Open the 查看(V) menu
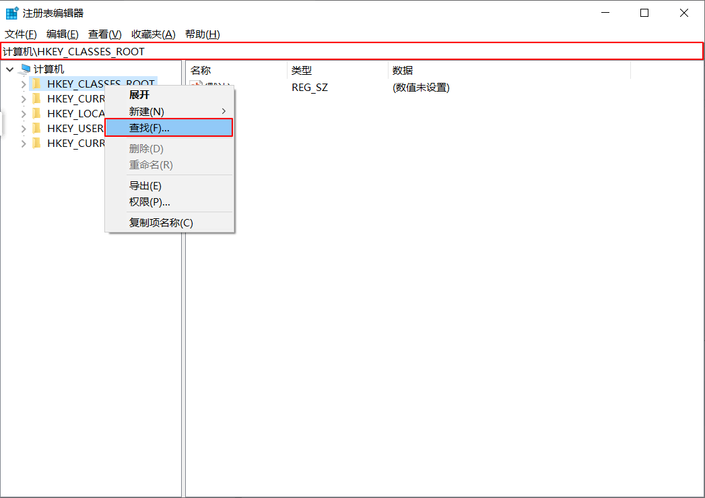Screen dimensions: 705x498 pyautogui.click(x=105, y=34)
